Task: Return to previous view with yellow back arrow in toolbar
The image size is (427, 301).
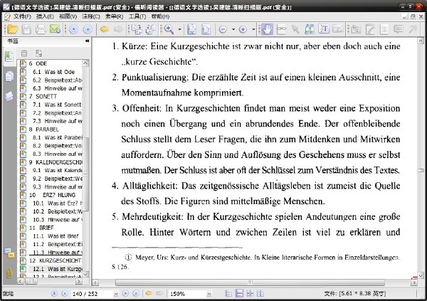Action: coord(105,29)
